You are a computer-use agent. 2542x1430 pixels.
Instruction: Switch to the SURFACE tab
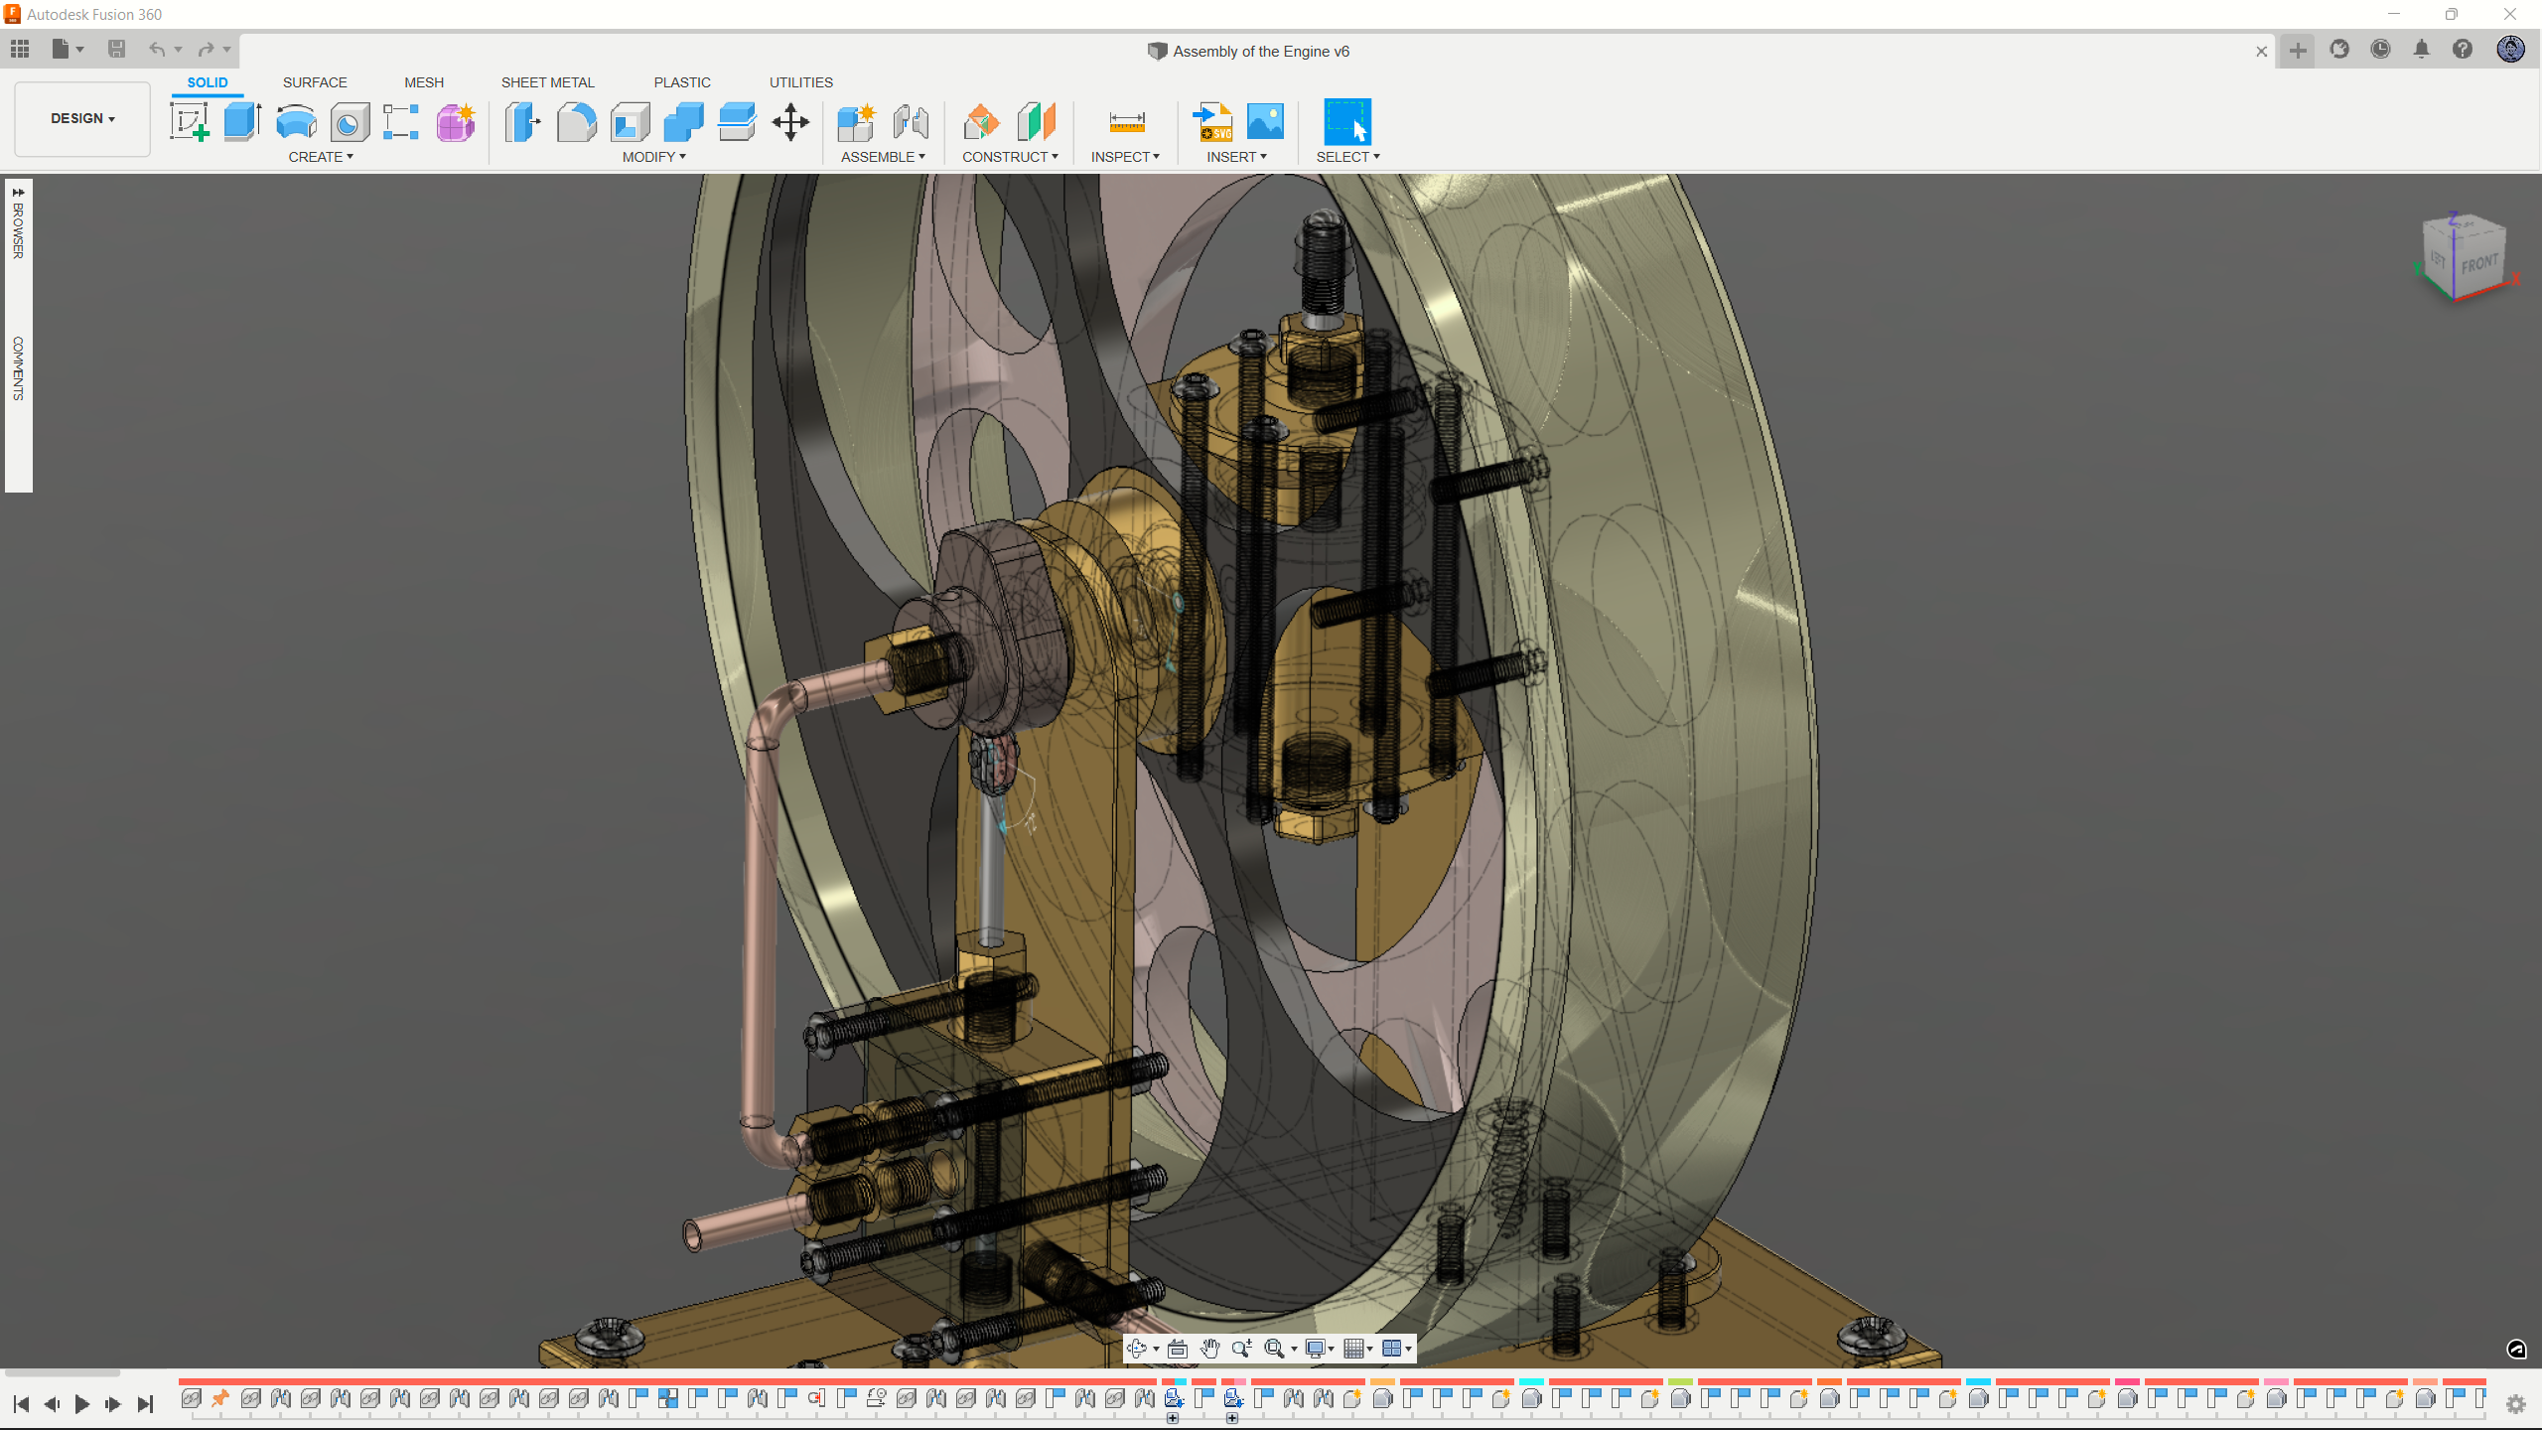pyautogui.click(x=315, y=82)
